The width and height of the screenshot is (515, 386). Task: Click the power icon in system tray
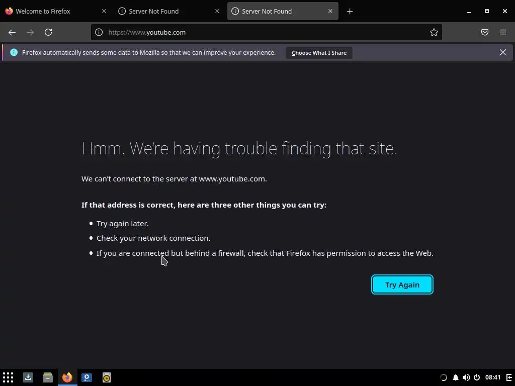477,377
